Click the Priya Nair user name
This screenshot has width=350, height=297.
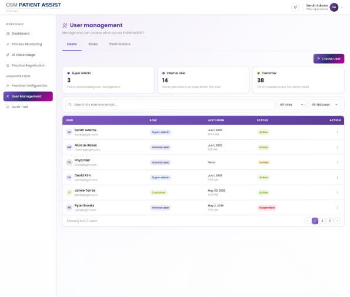pos(82,160)
